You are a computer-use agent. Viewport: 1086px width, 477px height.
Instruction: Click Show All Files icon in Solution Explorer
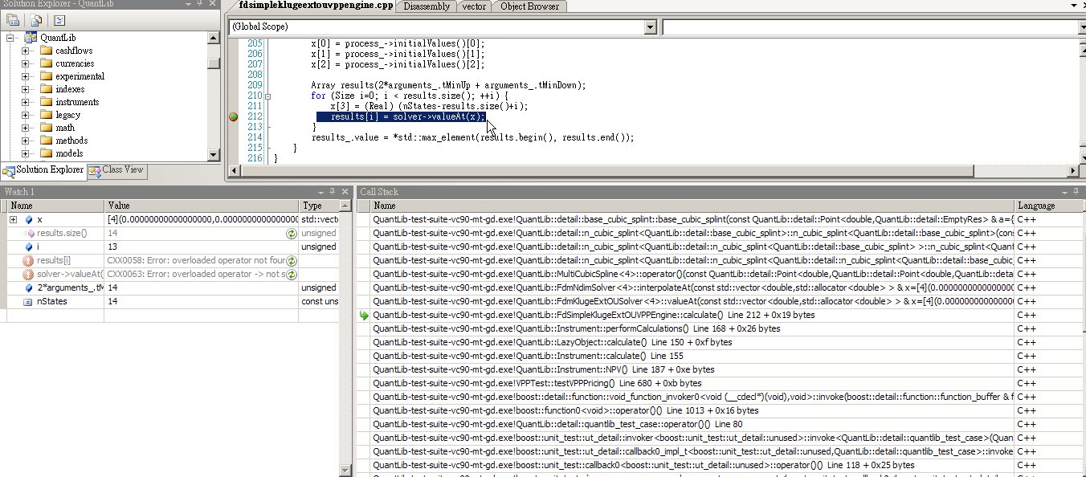click(36, 20)
